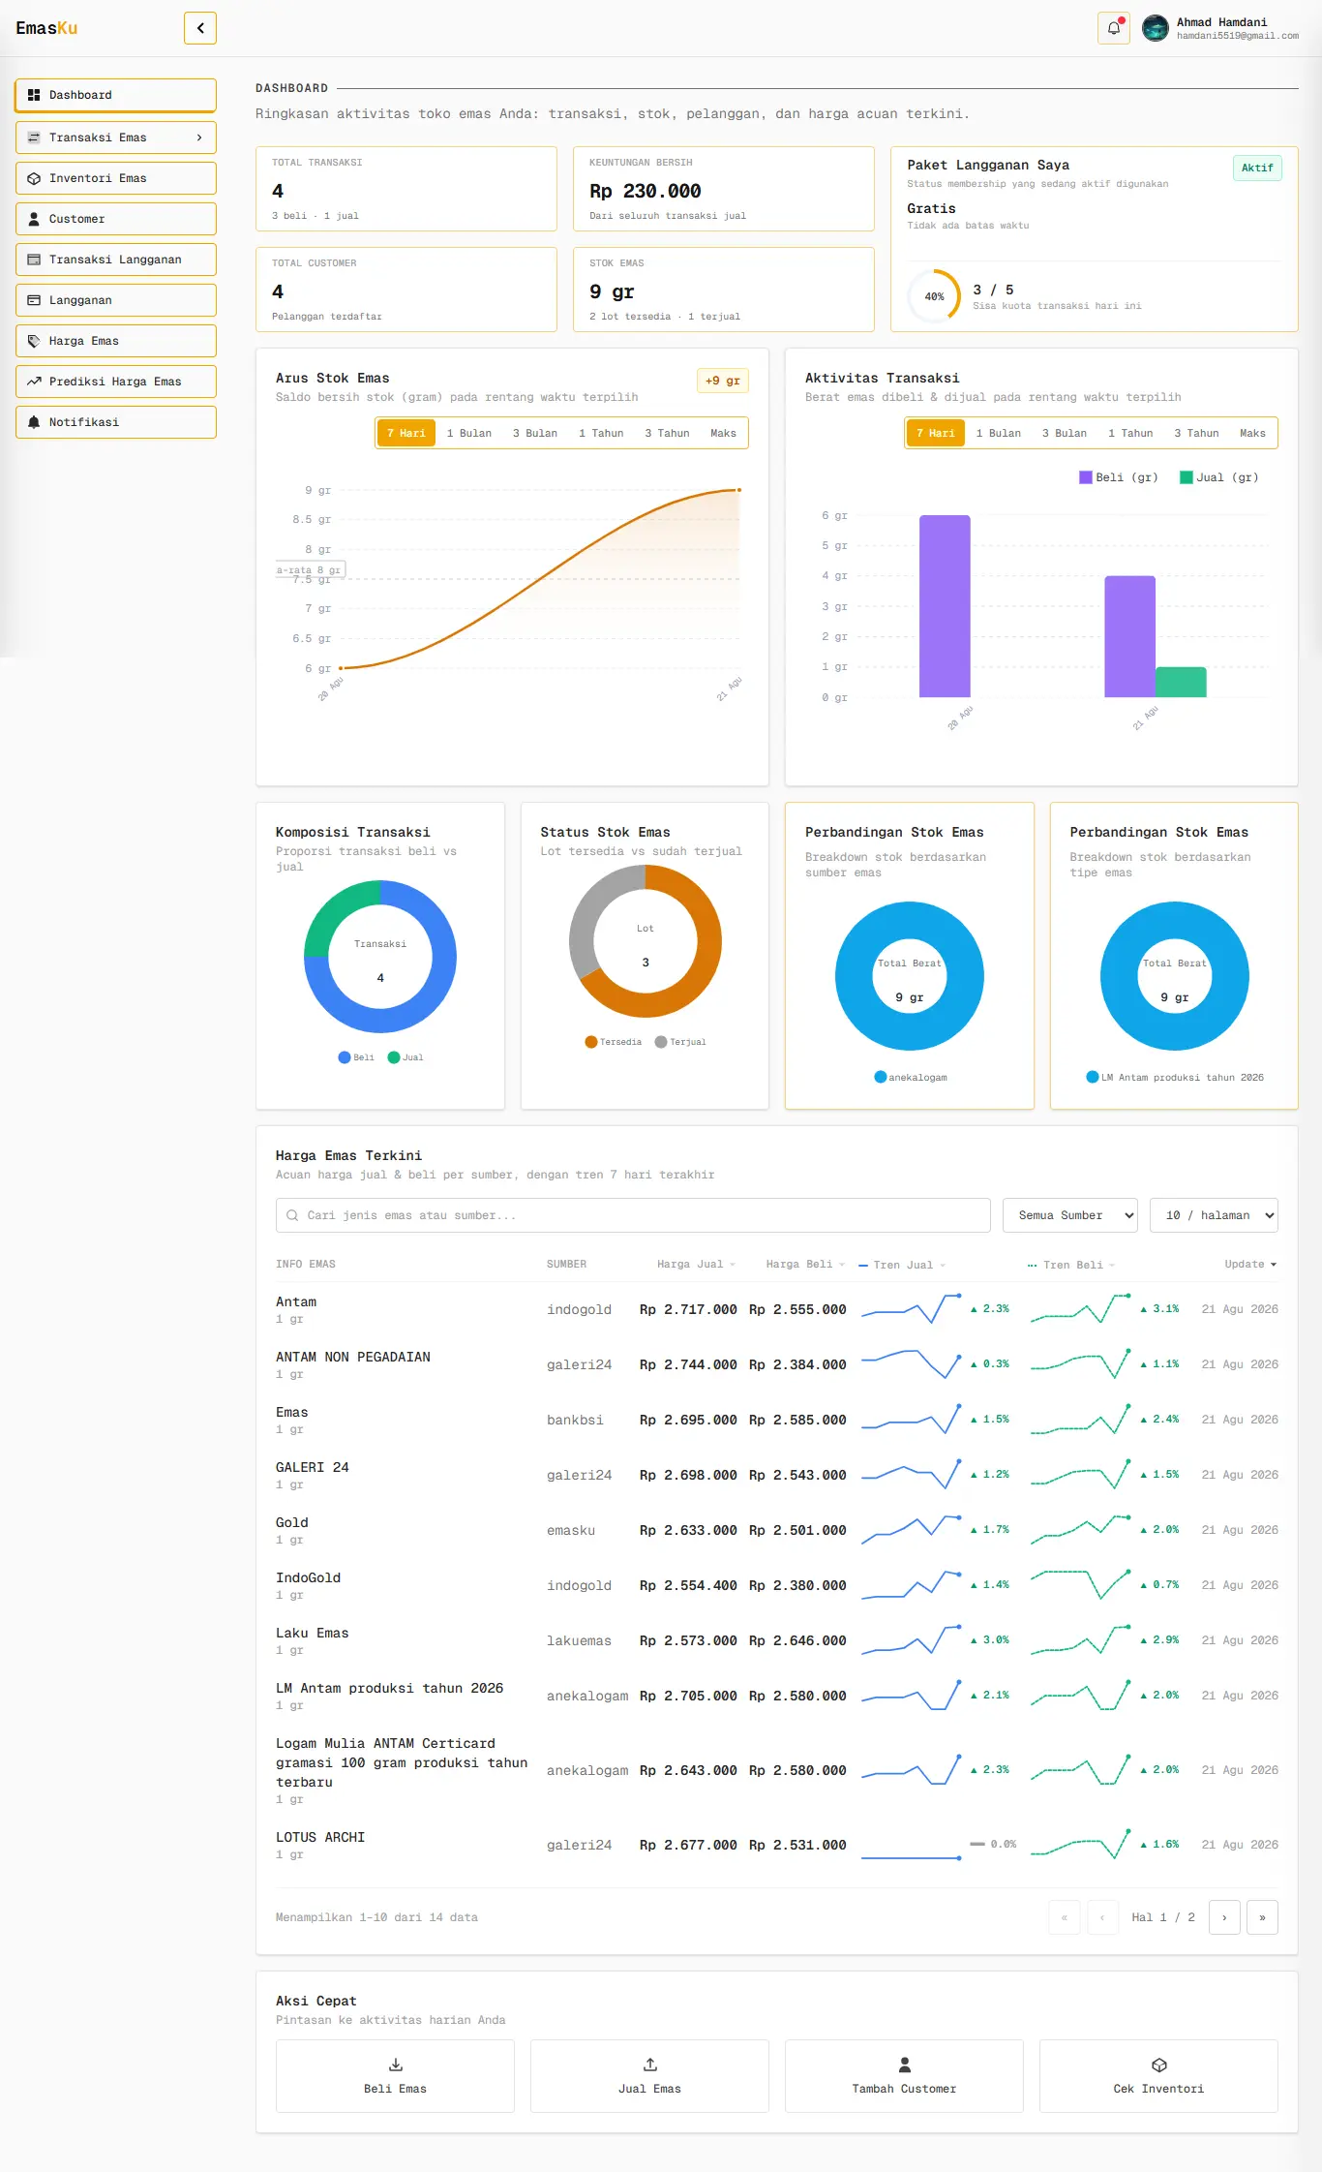Click the anekalogam legend swatch

tap(881, 1077)
